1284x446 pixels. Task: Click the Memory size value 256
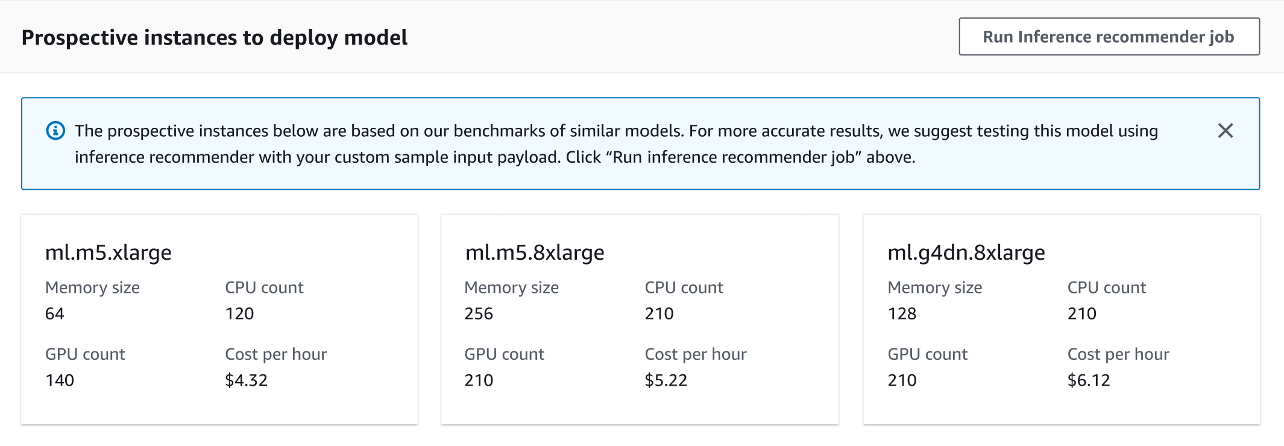click(x=478, y=313)
